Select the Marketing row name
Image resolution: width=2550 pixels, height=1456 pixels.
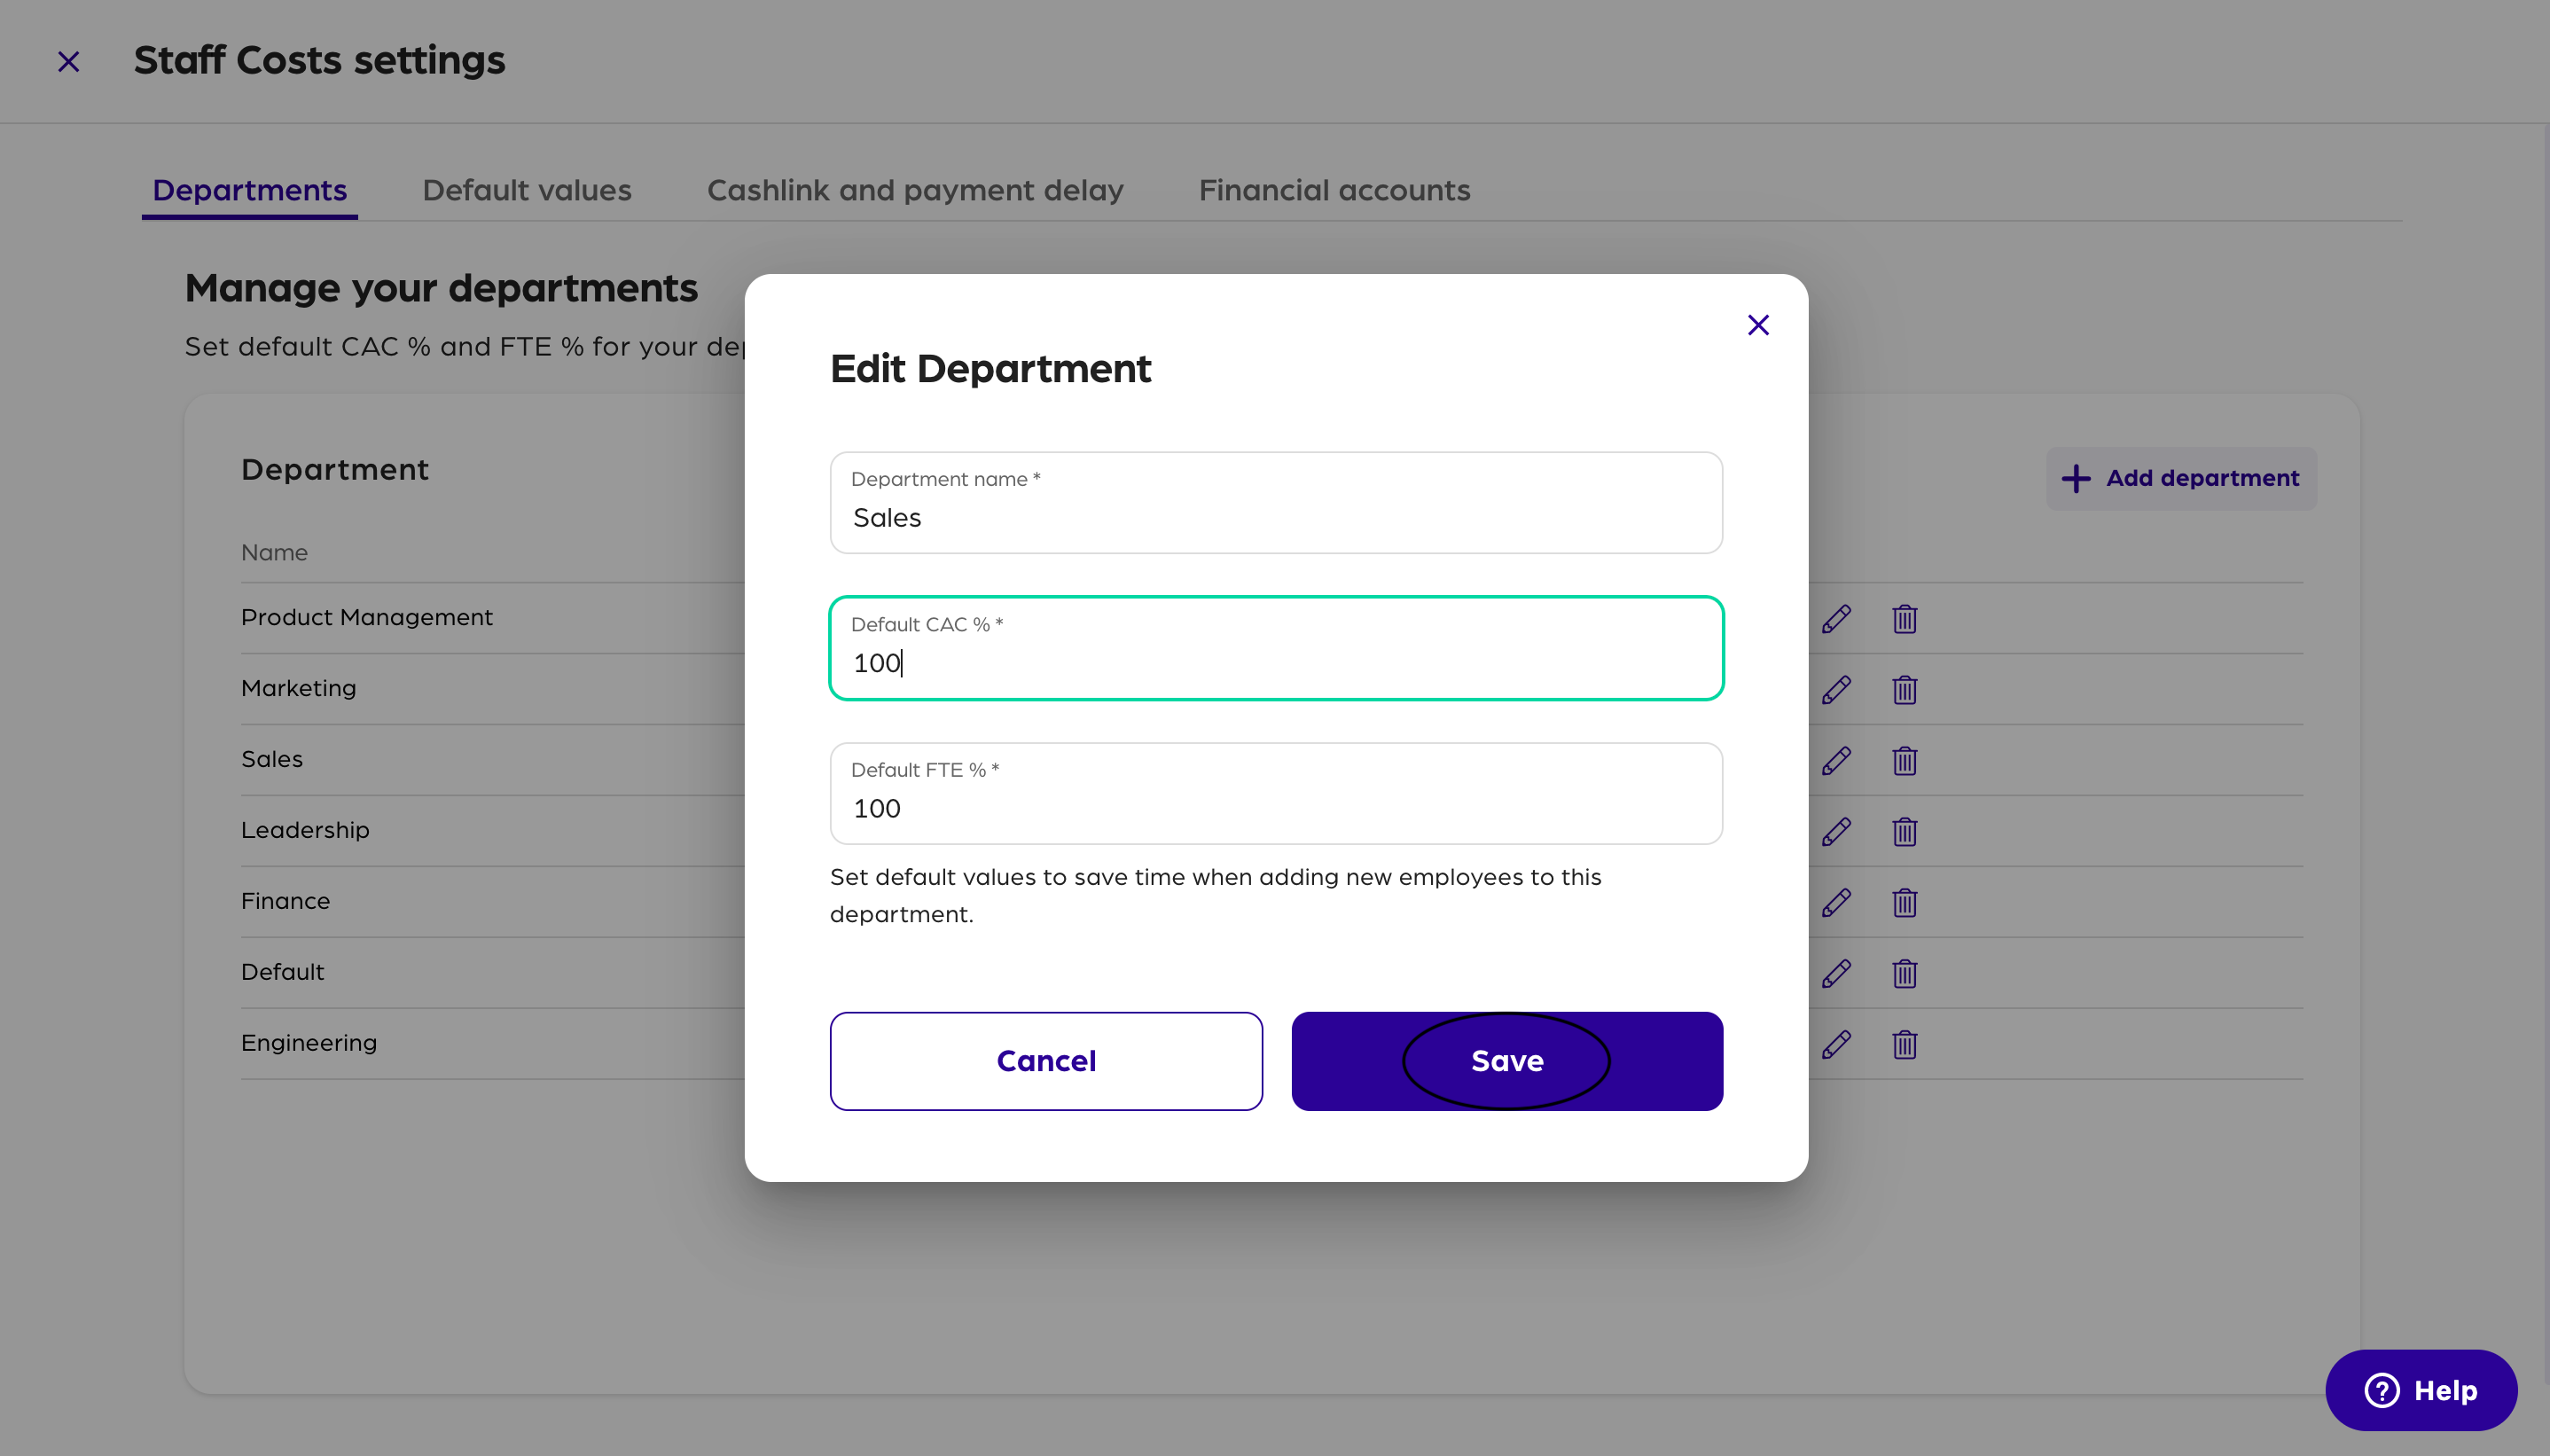point(299,688)
